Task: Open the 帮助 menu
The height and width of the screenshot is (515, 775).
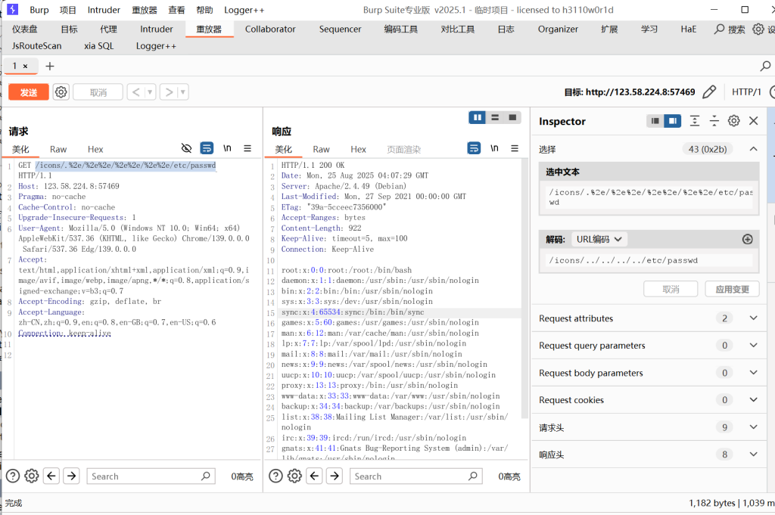Action: coord(204,10)
